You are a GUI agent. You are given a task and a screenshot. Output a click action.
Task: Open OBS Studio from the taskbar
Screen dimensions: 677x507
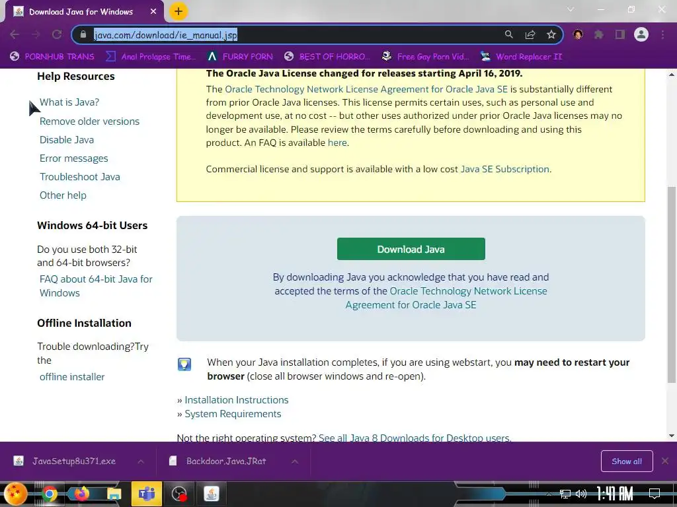click(x=179, y=494)
